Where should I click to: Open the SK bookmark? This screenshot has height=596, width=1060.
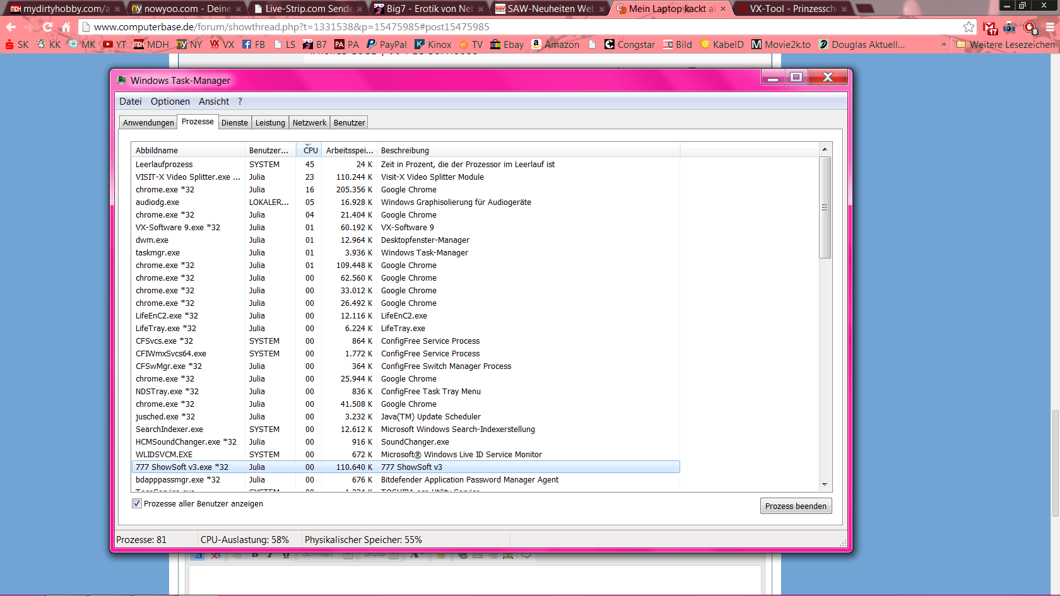tap(17, 45)
